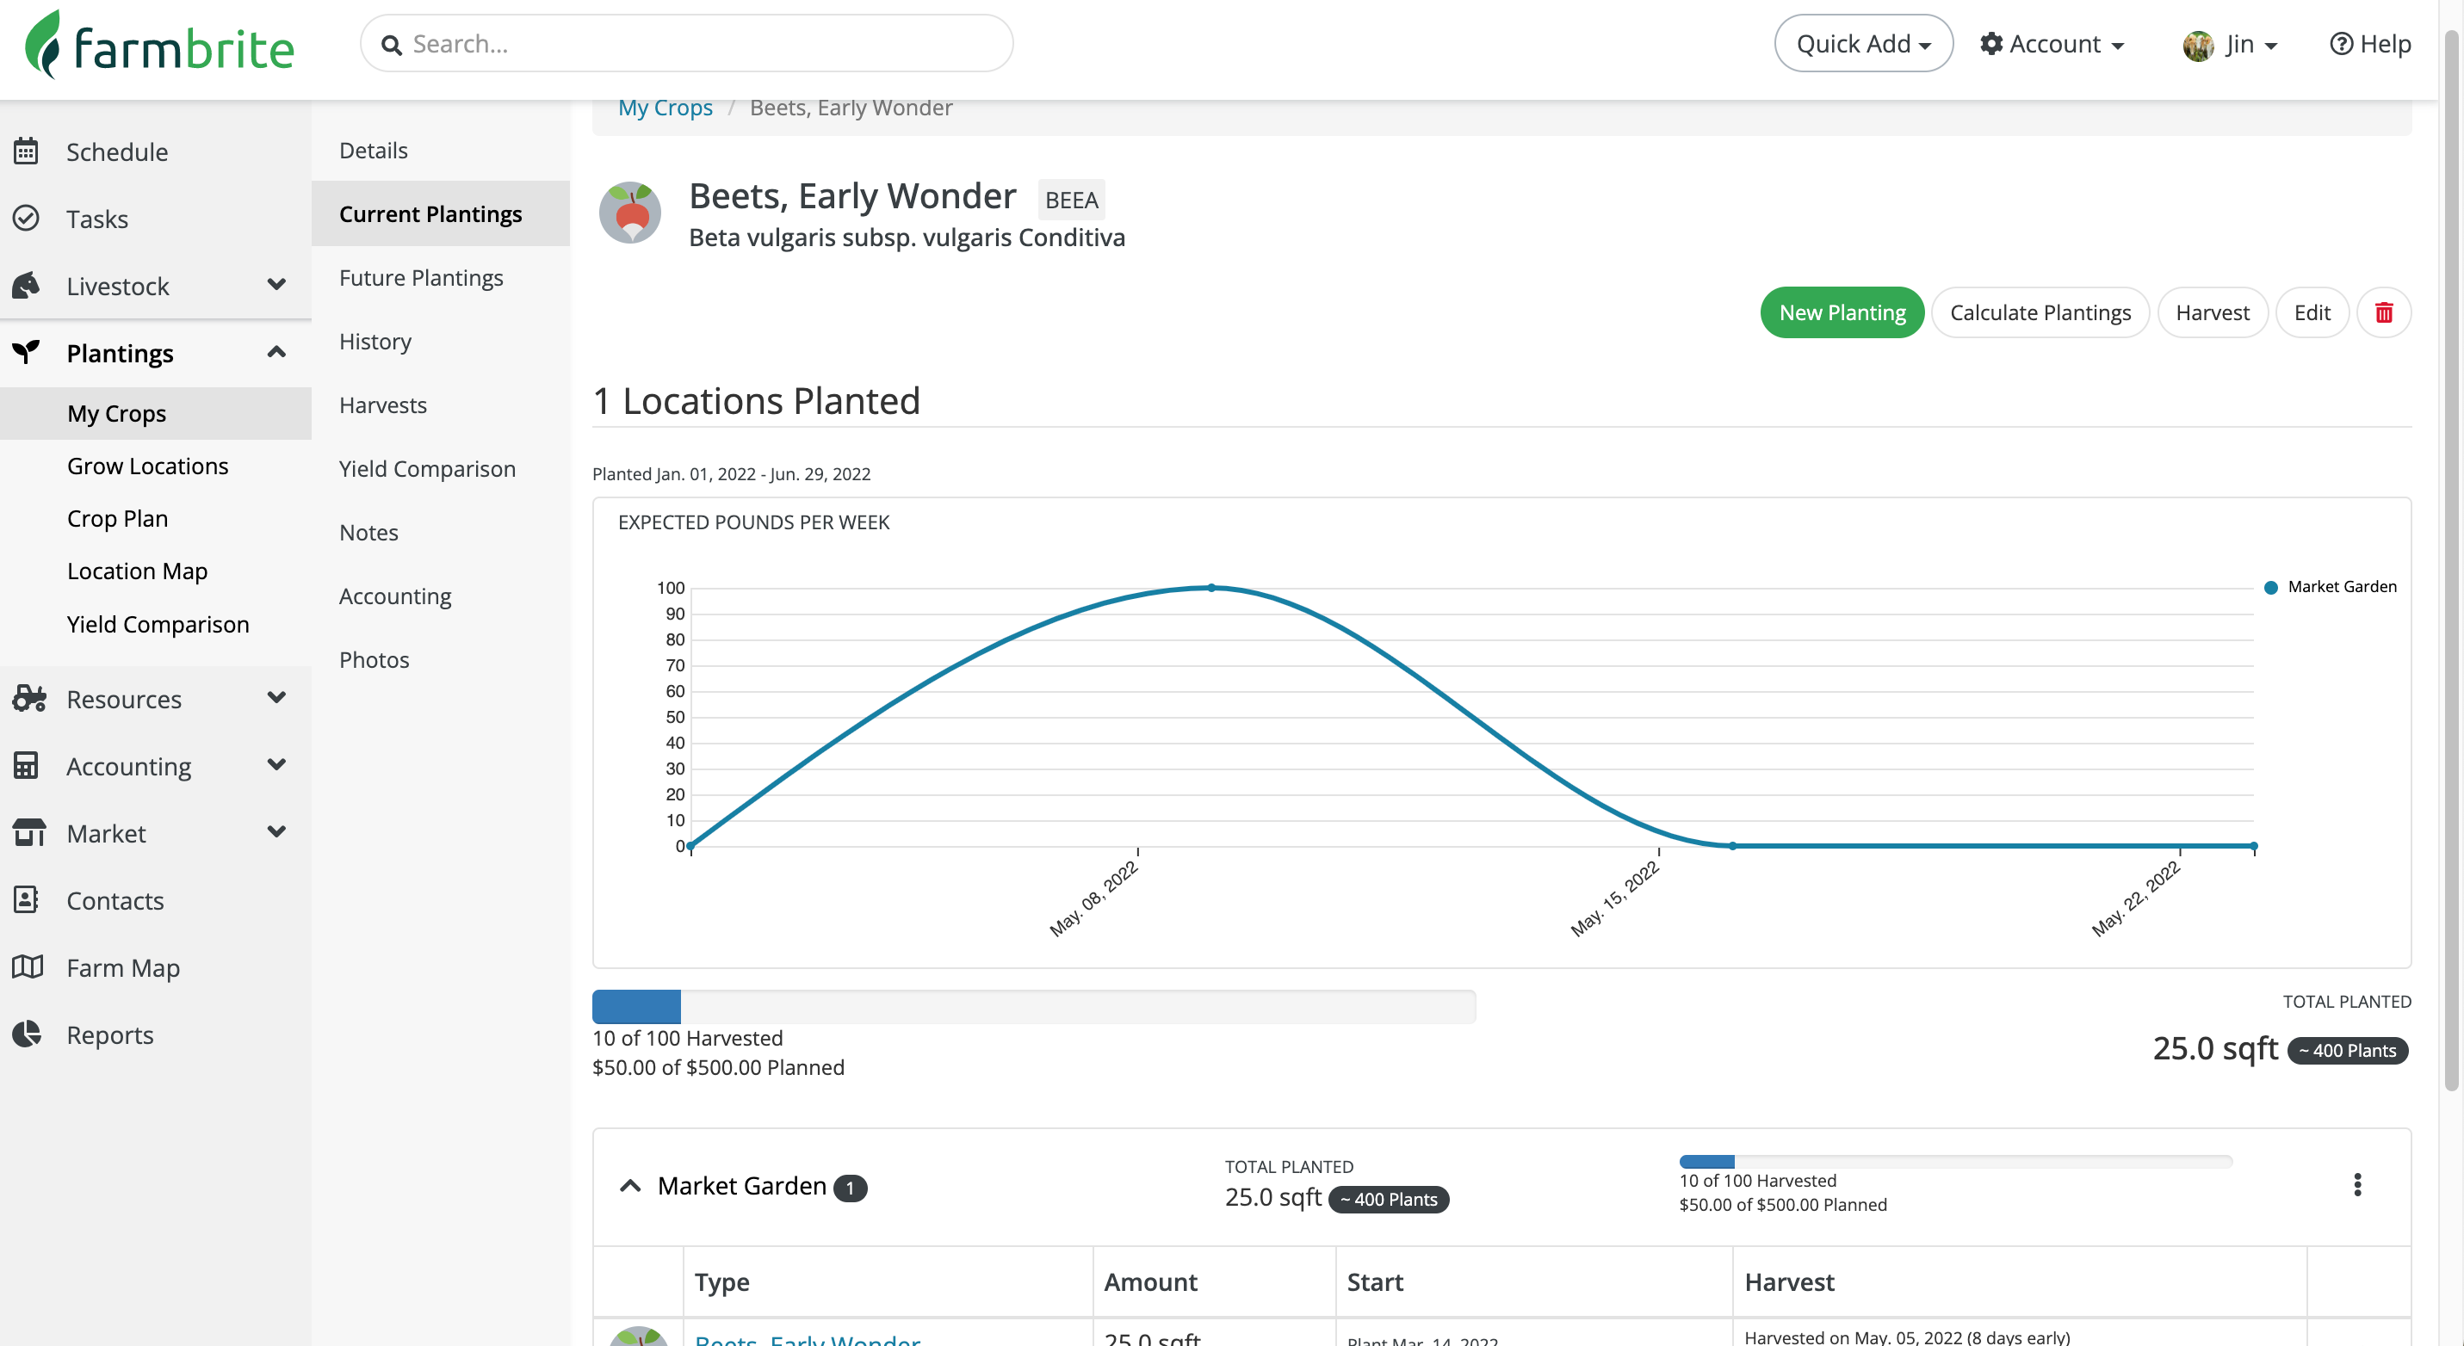Open Market Garden three-dot menu
The height and width of the screenshot is (1346, 2464).
tap(2357, 1184)
